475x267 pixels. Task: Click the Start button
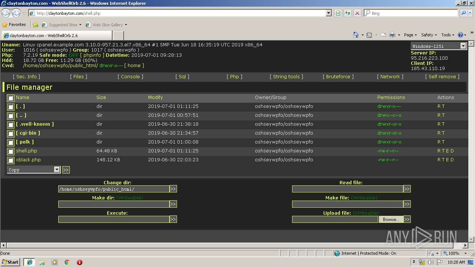pyautogui.click(x=10, y=262)
